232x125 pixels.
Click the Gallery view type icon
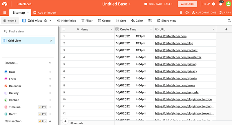(6, 93)
